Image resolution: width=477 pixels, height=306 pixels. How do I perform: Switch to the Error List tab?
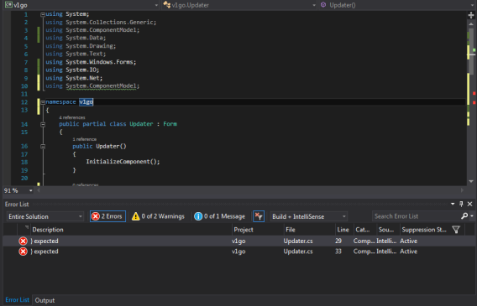coord(18,300)
